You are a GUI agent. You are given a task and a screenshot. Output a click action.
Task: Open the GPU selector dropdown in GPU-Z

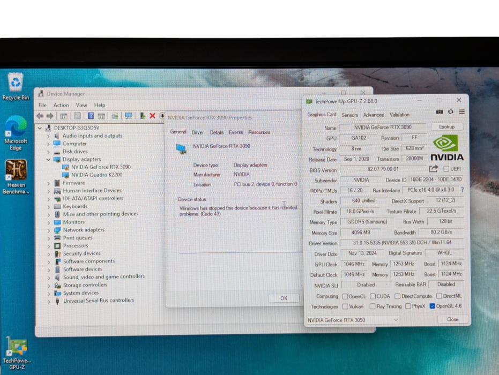pyautogui.click(x=353, y=320)
